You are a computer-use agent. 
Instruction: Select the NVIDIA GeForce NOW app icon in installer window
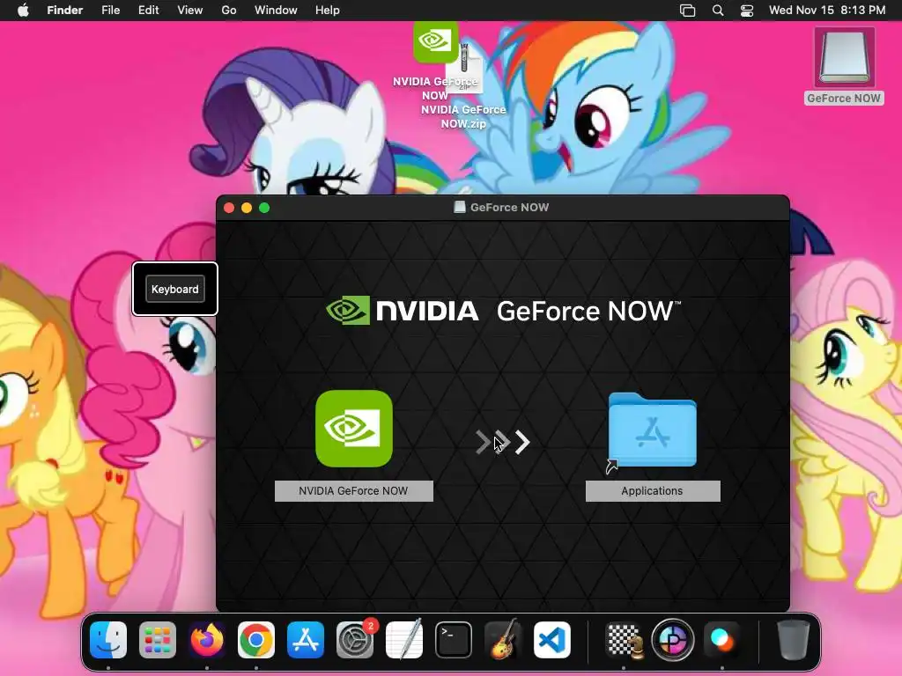pos(354,429)
